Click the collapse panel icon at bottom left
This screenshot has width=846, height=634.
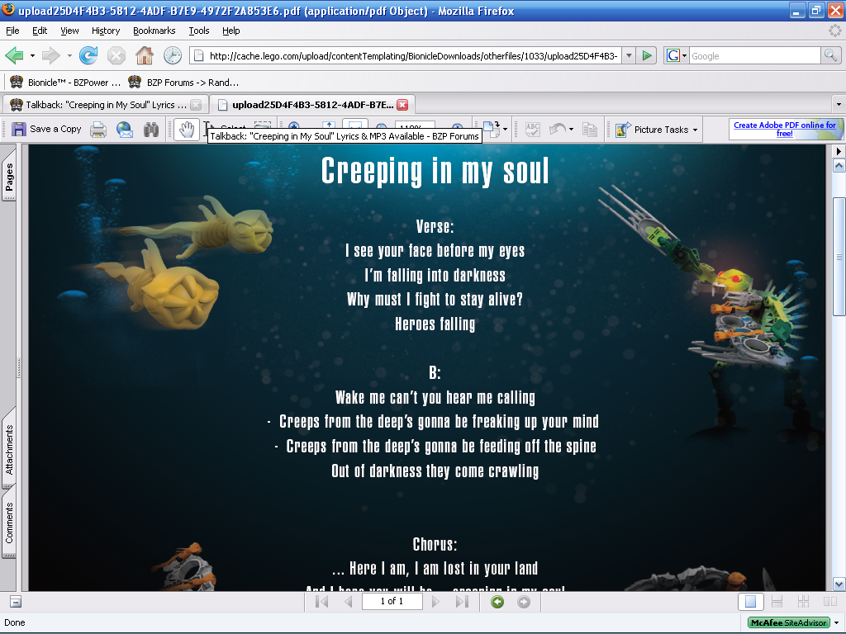pyautogui.click(x=16, y=602)
